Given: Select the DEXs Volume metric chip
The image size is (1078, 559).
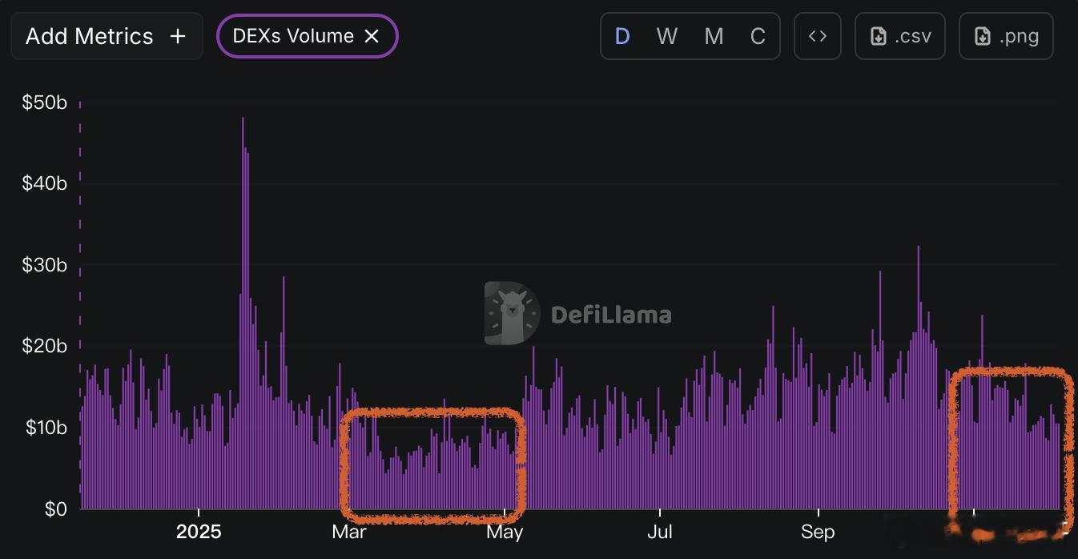Looking at the screenshot, I should click(308, 36).
